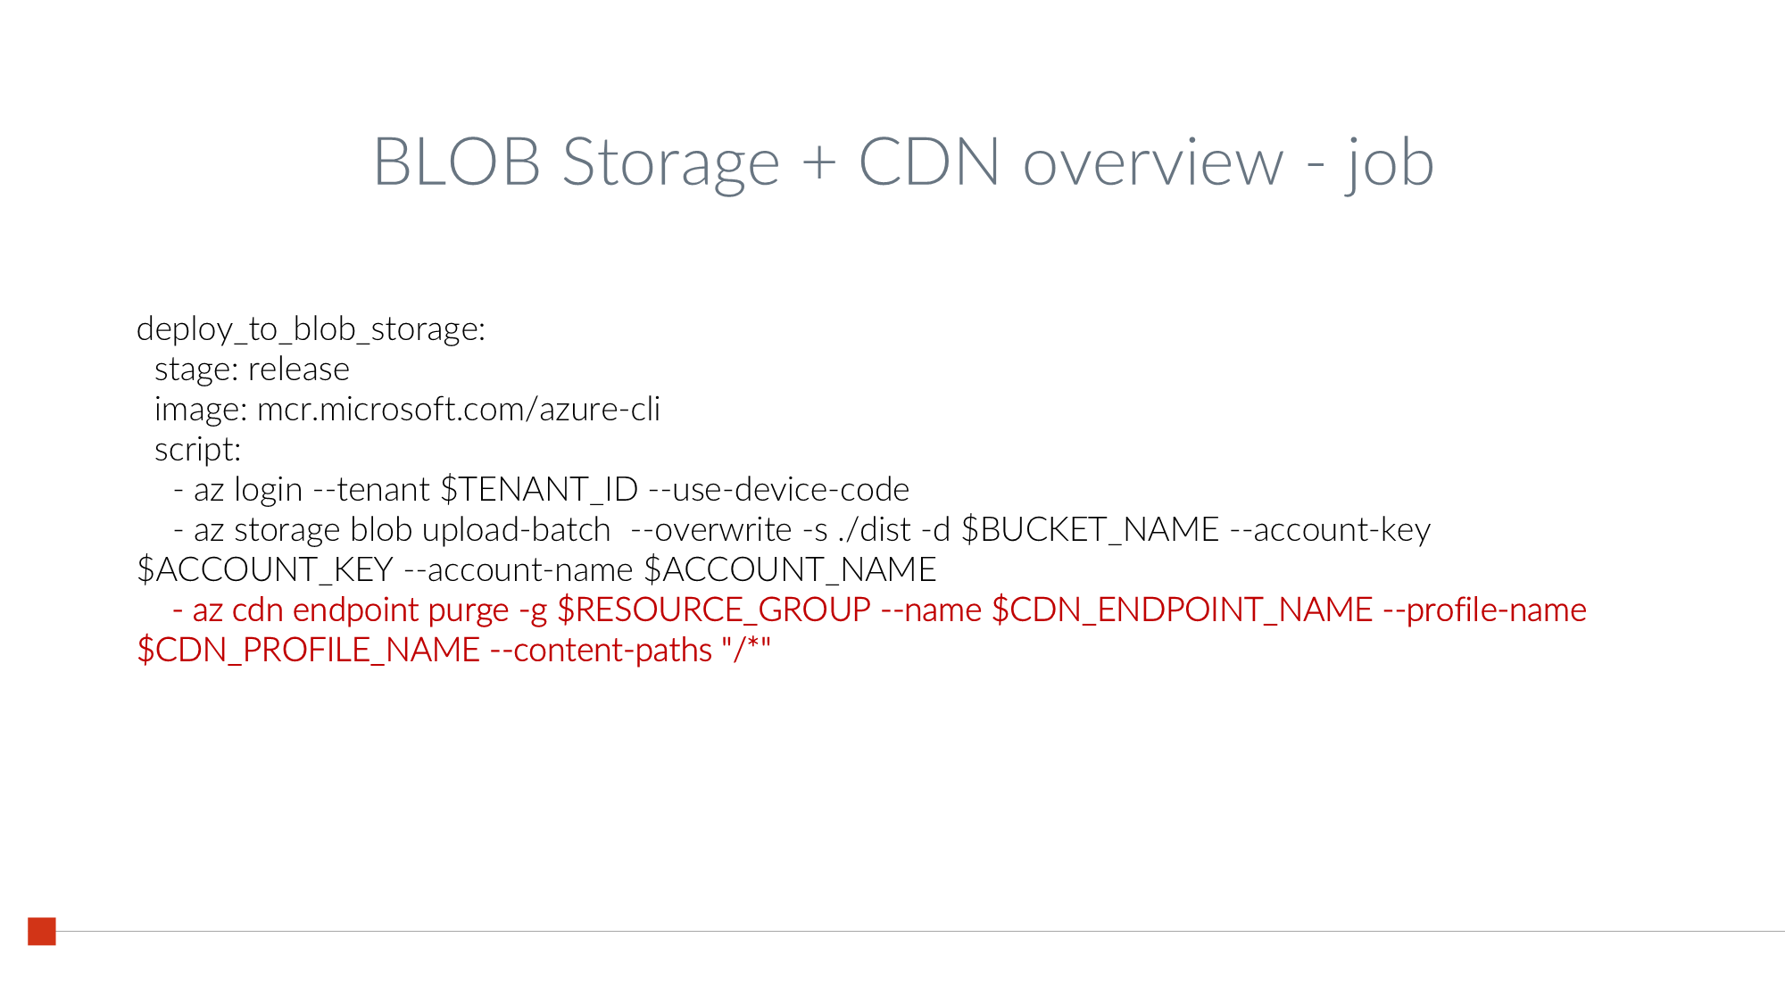Click the red "az cdn endpoint purge" text
This screenshot has width=1785, height=1004.
(x=350, y=610)
